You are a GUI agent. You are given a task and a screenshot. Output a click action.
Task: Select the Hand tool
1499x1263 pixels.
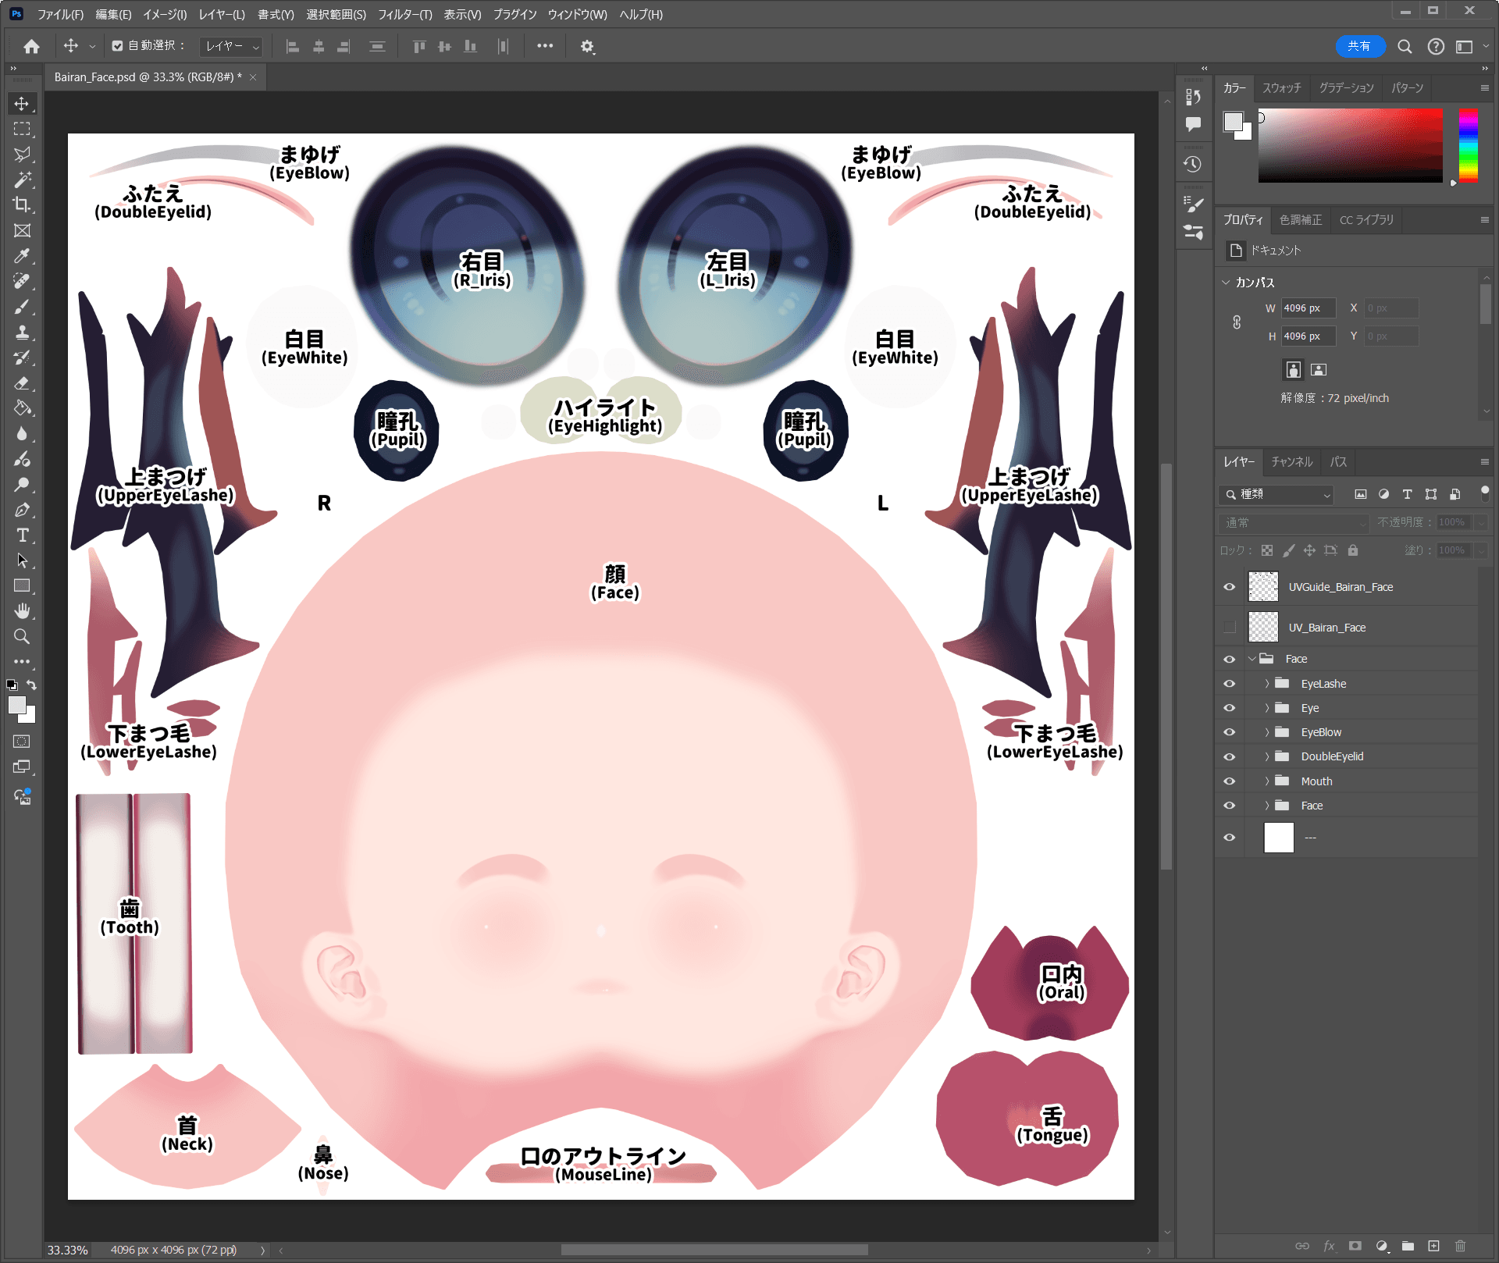click(22, 611)
